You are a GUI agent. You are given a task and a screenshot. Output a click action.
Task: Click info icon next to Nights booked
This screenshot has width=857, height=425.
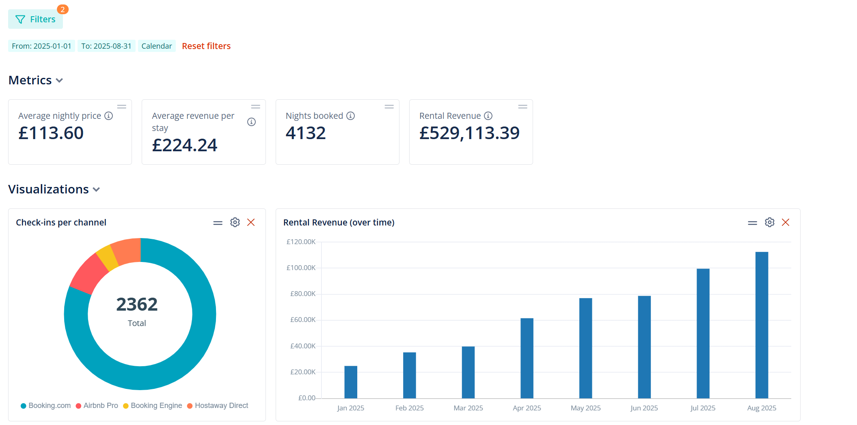coord(350,116)
